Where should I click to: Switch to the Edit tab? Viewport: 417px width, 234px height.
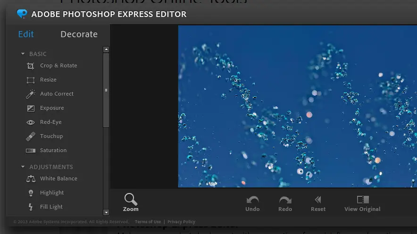click(x=26, y=34)
